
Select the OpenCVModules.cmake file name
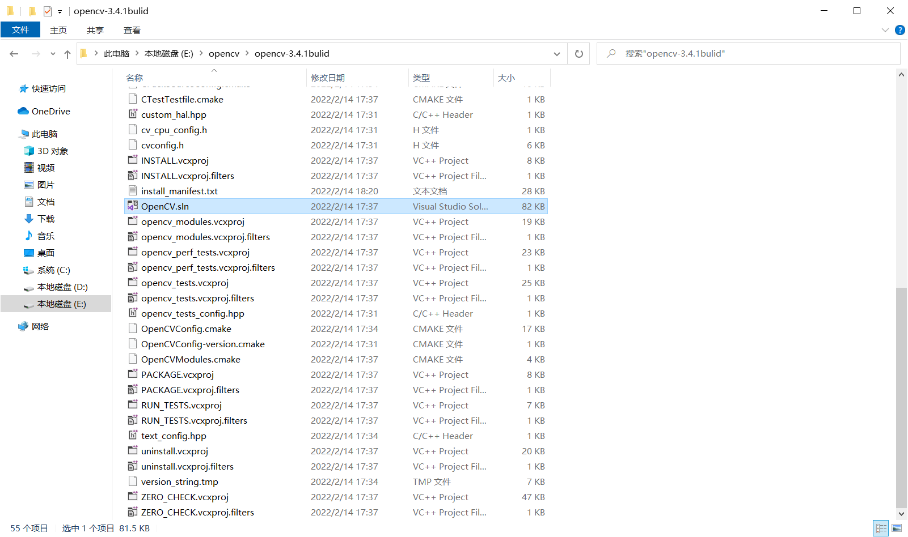coord(191,359)
